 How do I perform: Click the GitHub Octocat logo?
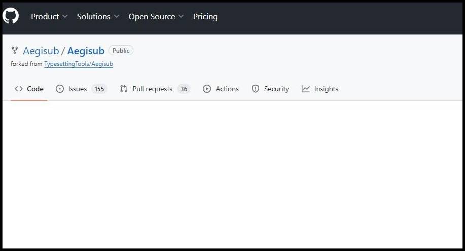point(11,16)
